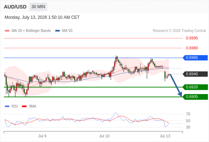Click the green 0.6905 target price tag
Viewport: 209px width, 142px height.
pyautogui.click(x=195, y=97)
